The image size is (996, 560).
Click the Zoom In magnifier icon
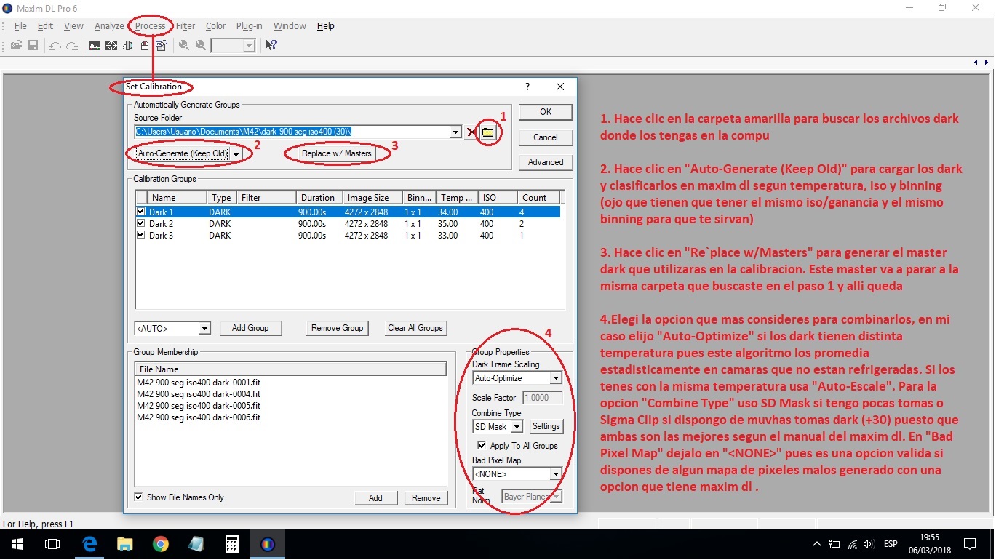pyautogui.click(x=184, y=45)
